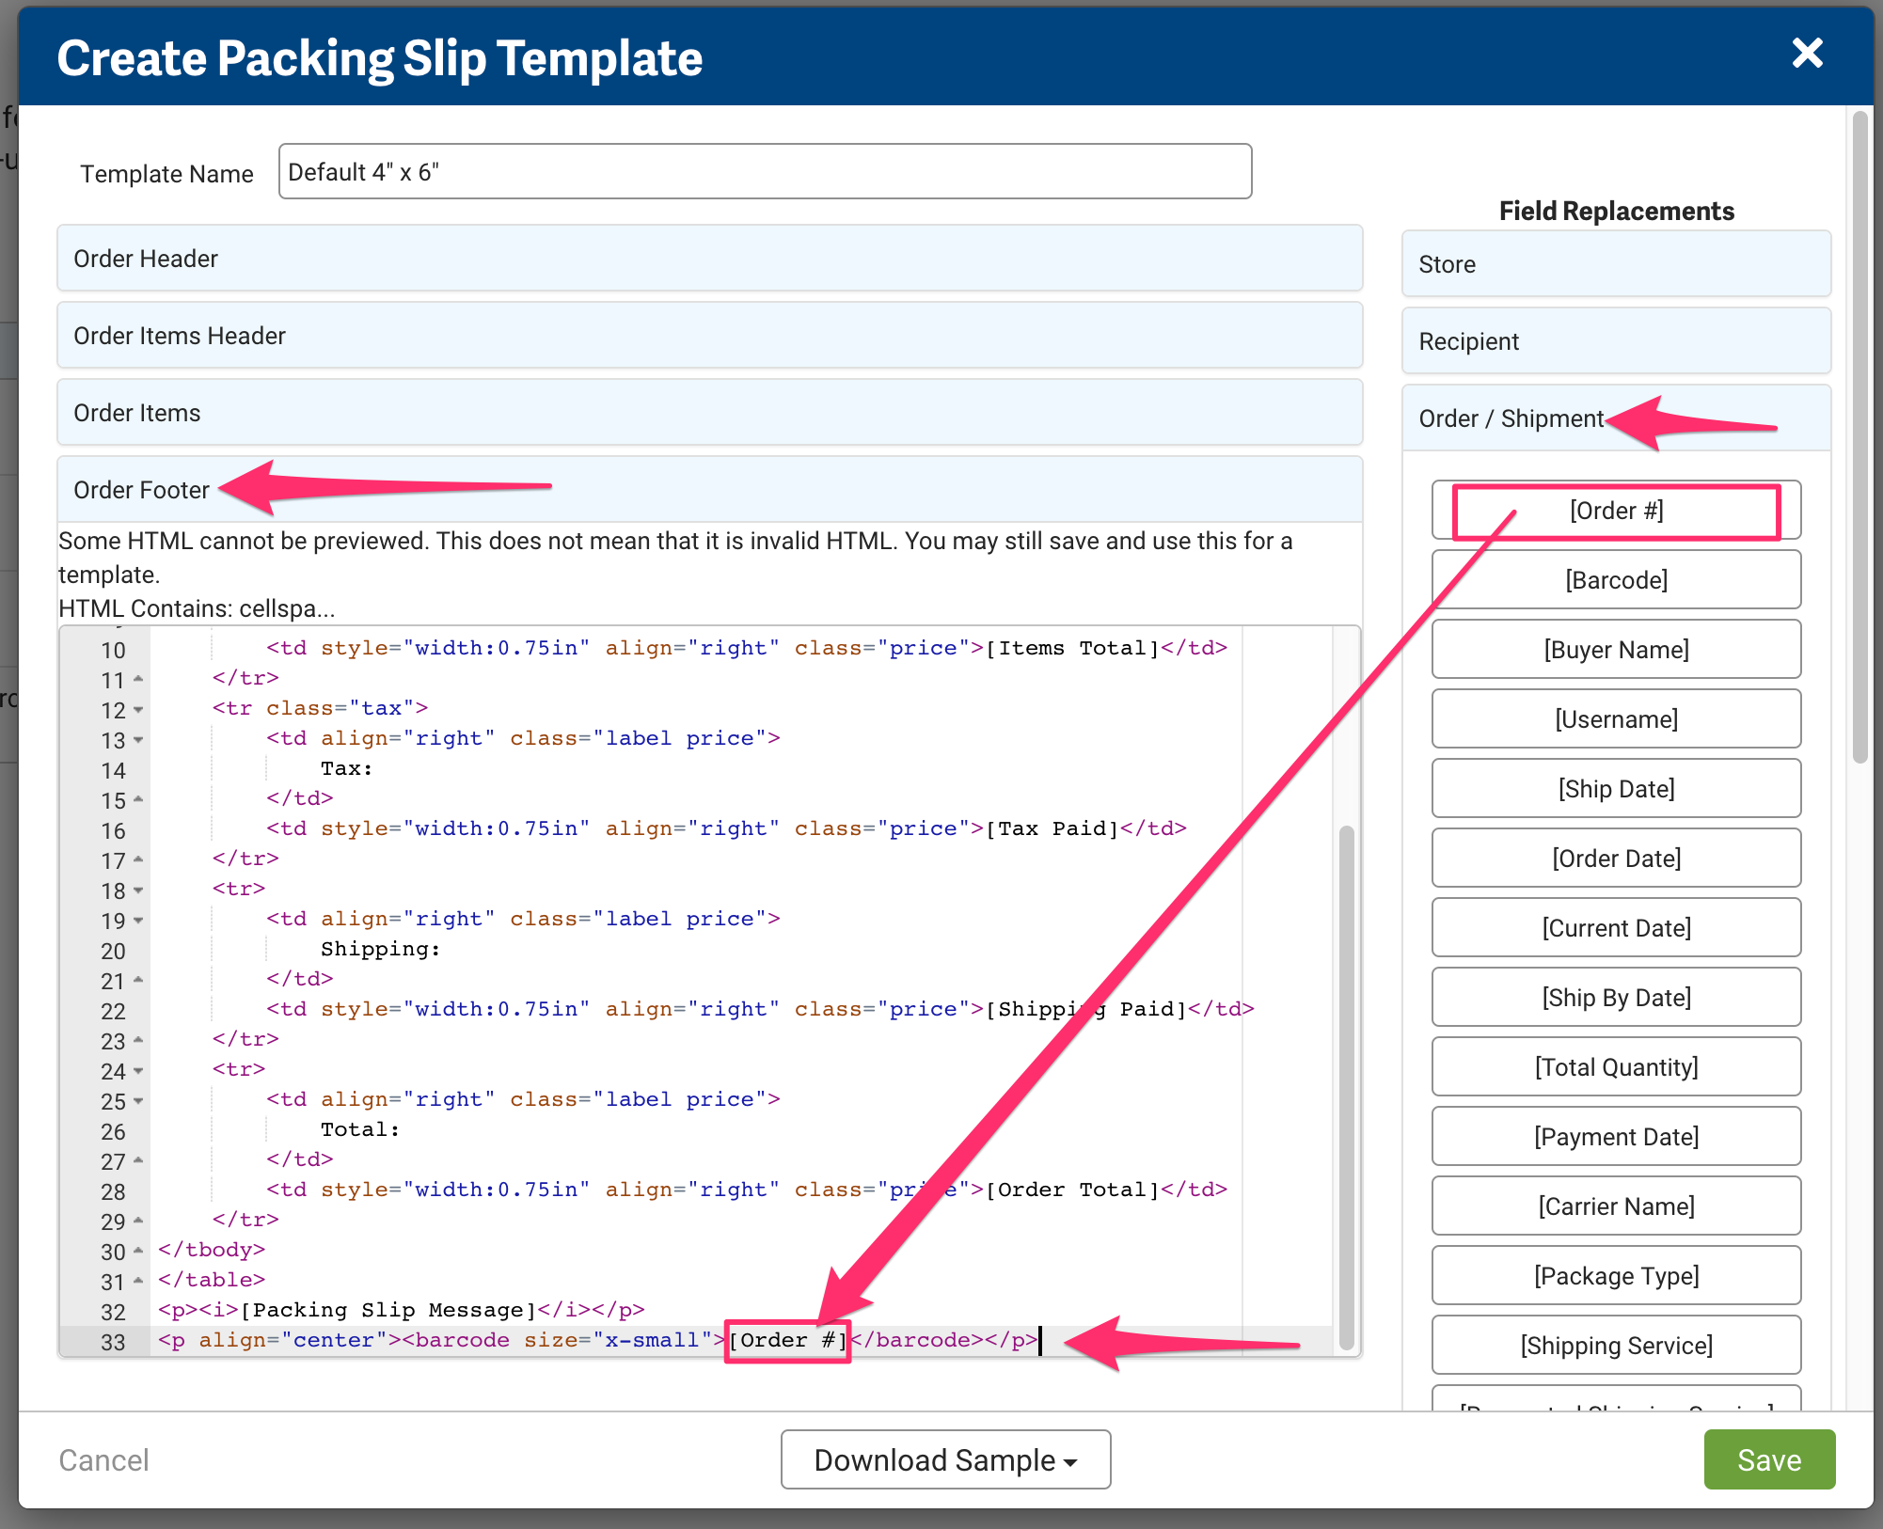Collapse the Order Footer section
Viewport: 1883px width, 1529px height.
pos(141,490)
